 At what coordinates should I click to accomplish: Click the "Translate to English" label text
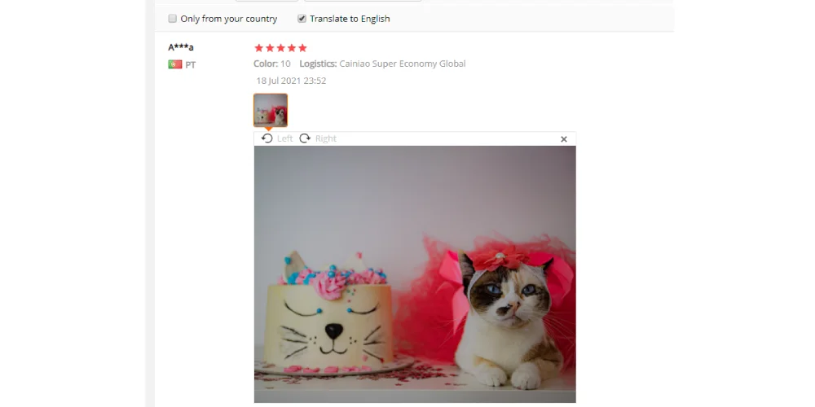(350, 19)
